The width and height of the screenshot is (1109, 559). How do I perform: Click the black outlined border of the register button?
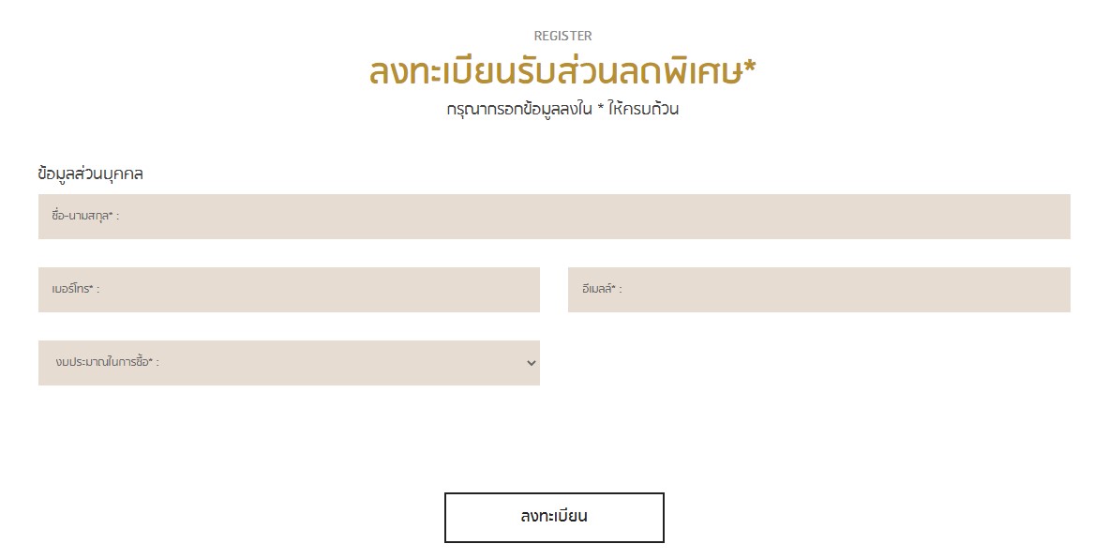[554, 493]
